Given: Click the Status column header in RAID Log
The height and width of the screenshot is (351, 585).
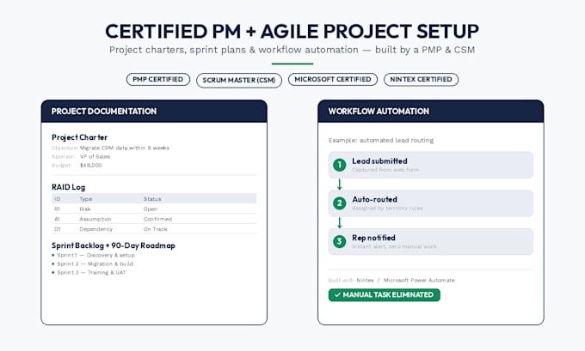Looking at the screenshot, I should [152, 199].
